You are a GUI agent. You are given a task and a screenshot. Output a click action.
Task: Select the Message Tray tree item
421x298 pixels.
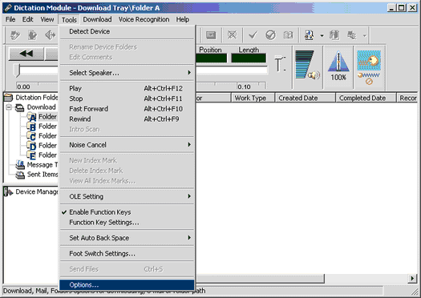click(x=37, y=165)
